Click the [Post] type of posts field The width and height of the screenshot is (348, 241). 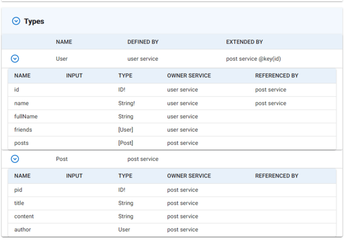125,143
